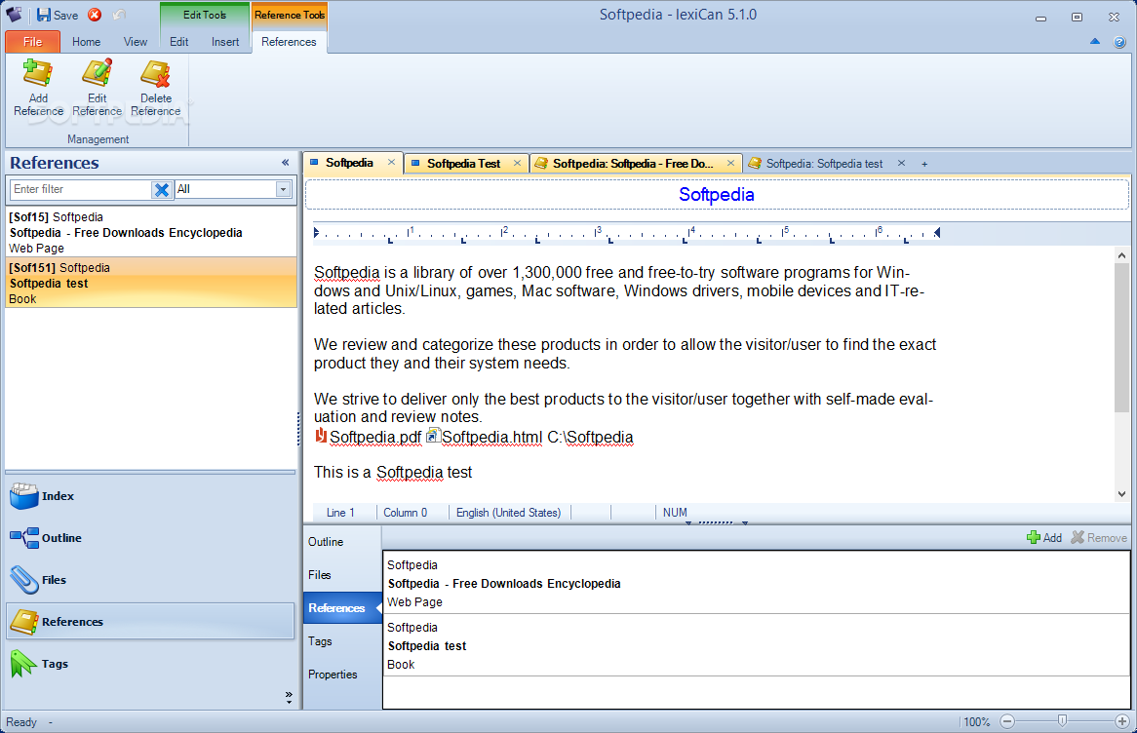Screen dimensions: 1137x733
Task: Click the editor vertical scrollbar thumb
Action: pos(1121,339)
